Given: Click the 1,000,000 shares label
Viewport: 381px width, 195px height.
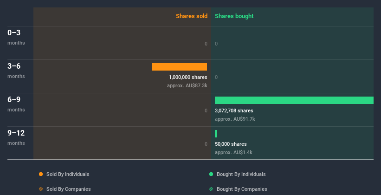Looking at the screenshot, I should pyautogui.click(x=188, y=78).
